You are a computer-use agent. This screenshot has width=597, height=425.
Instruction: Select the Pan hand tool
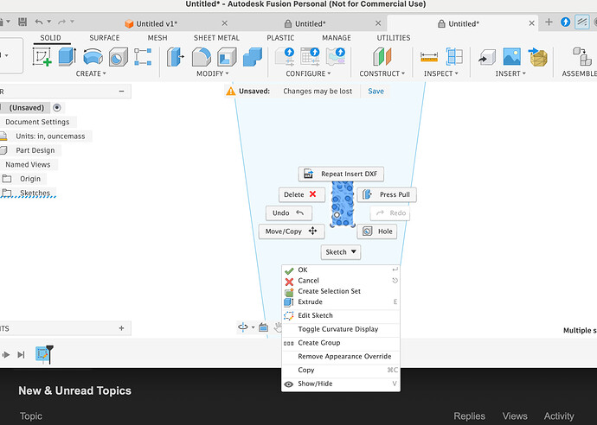[278, 327]
